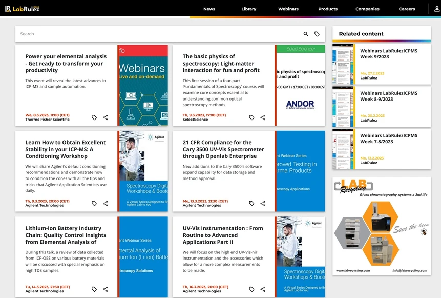Open 'The basic physics of spectroscopy' title
The width and height of the screenshot is (441, 298).
pyautogui.click(x=221, y=64)
